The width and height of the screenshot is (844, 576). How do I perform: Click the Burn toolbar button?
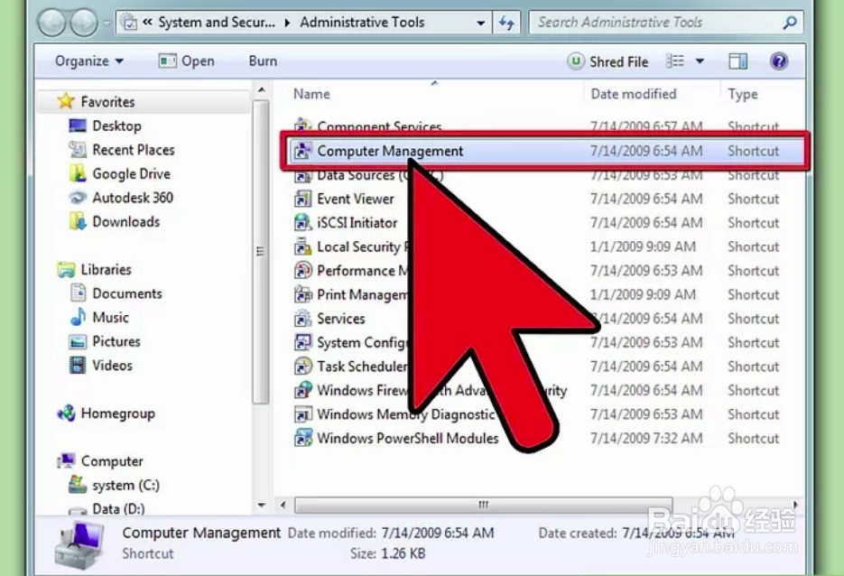(x=263, y=60)
